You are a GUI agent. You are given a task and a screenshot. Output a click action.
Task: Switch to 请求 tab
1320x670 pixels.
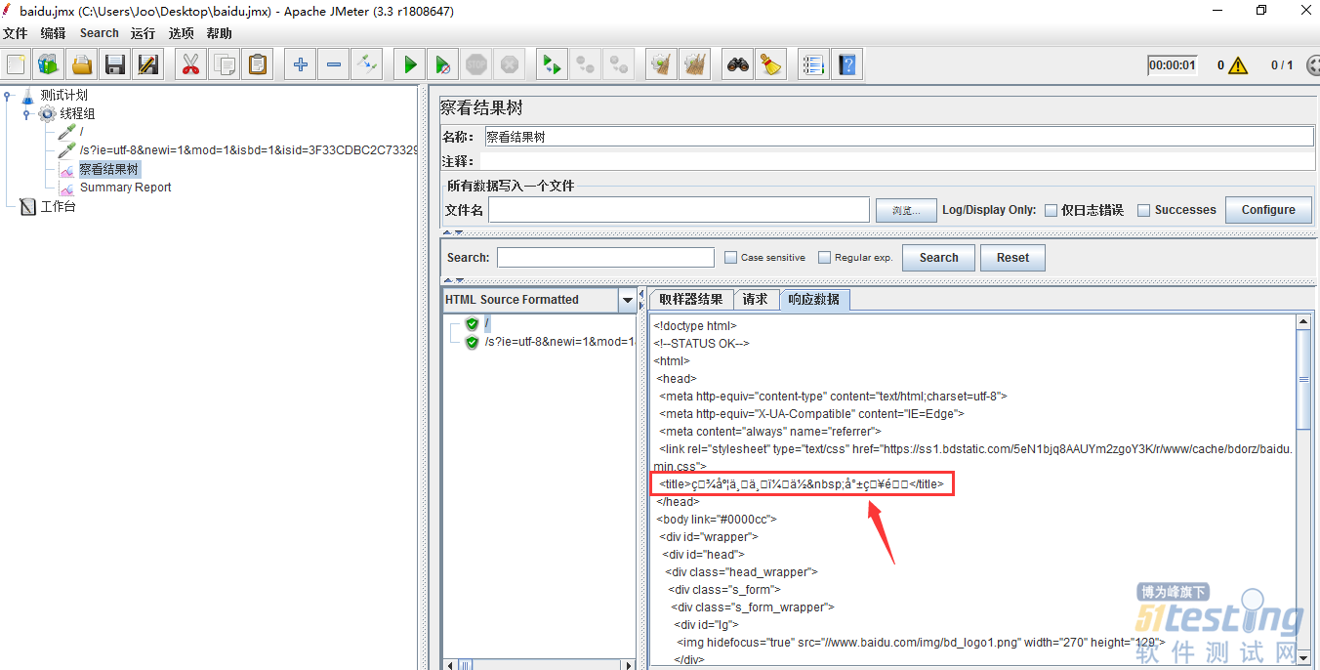point(755,300)
